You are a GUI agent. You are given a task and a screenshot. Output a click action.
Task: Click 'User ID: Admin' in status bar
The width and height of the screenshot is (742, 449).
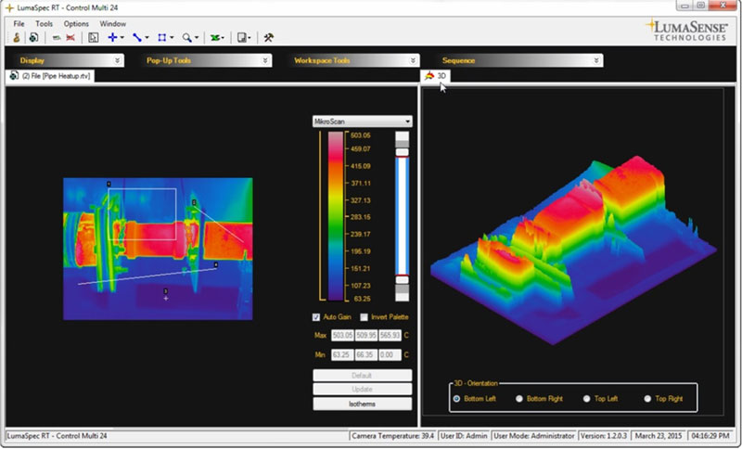(464, 436)
